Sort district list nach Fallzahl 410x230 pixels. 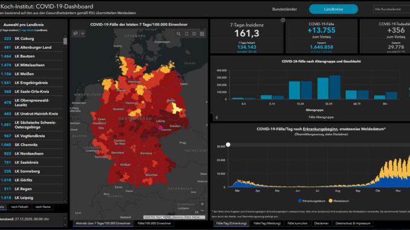click(x=19, y=207)
